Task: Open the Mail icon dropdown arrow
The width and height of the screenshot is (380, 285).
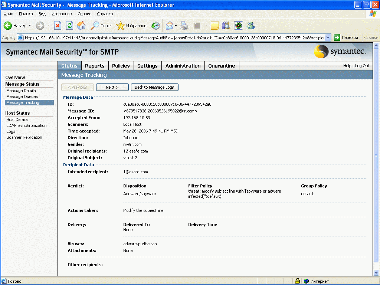Action: (176, 26)
